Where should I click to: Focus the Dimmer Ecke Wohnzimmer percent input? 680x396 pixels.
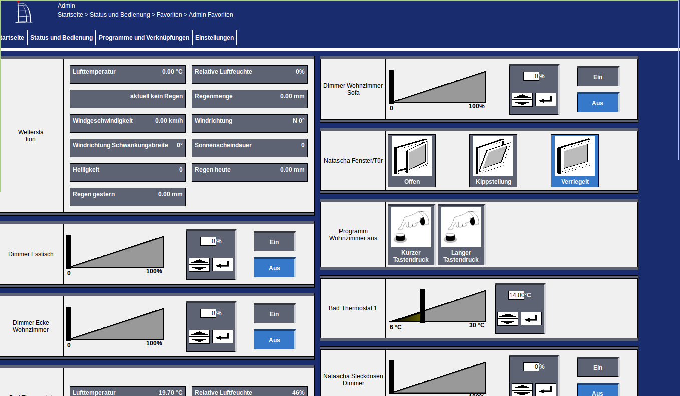coord(208,313)
